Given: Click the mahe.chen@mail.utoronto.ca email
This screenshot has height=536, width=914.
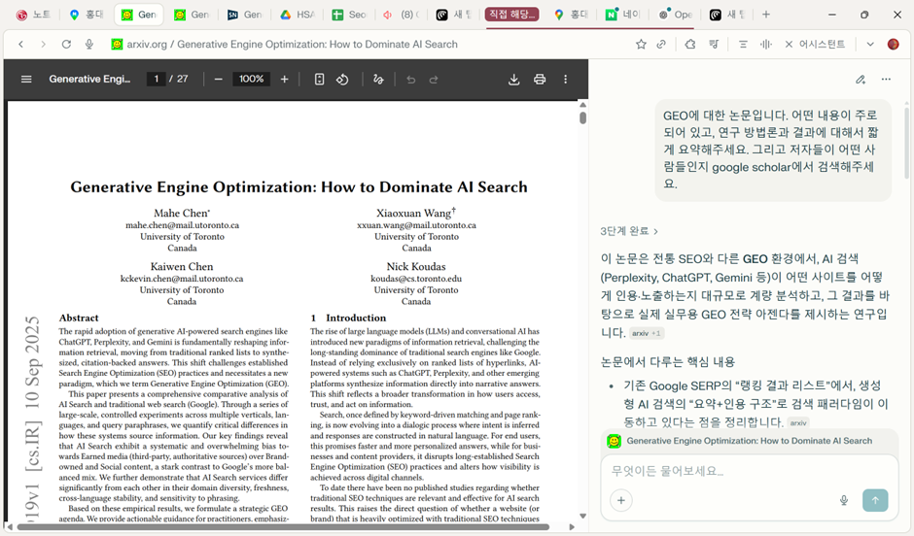Looking at the screenshot, I should (x=182, y=225).
